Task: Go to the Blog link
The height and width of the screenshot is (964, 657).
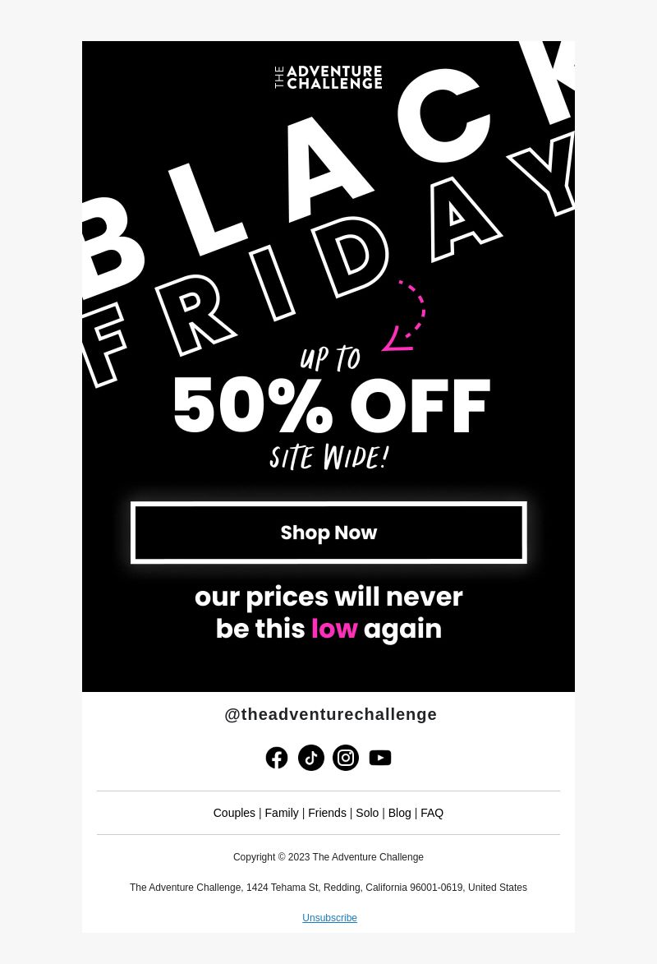Action: click(x=399, y=813)
